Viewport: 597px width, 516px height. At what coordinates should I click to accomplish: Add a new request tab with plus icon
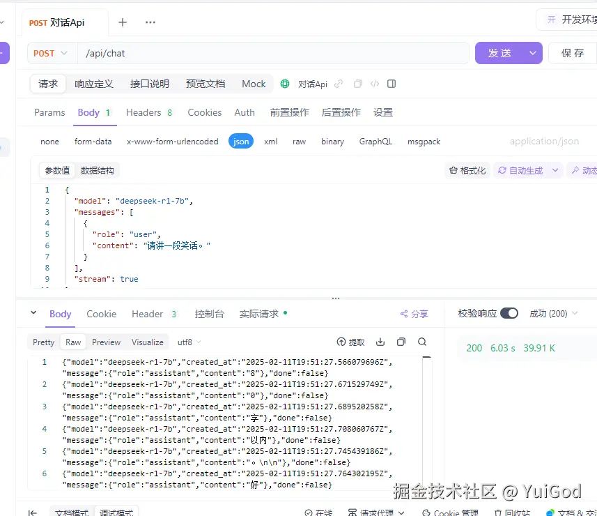pyautogui.click(x=122, y=22)
